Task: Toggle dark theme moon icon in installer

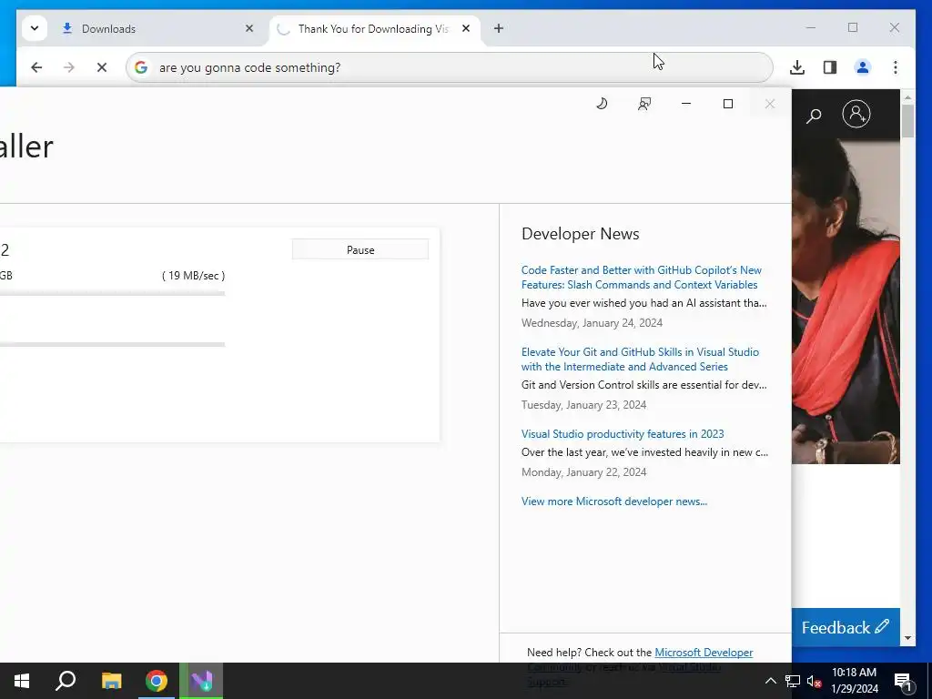Action: click(x=602, y=104)
